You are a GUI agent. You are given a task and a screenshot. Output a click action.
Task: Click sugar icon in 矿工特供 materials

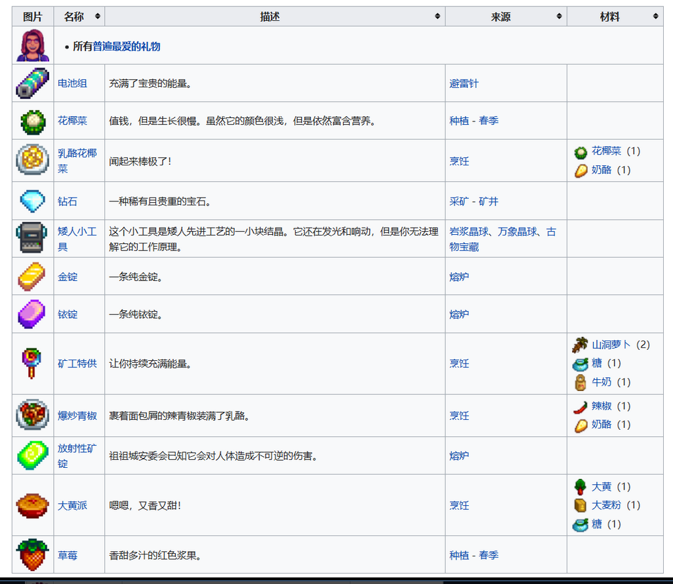(581, 364)
